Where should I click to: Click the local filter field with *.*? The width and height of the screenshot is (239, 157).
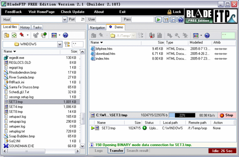(78, 44)
